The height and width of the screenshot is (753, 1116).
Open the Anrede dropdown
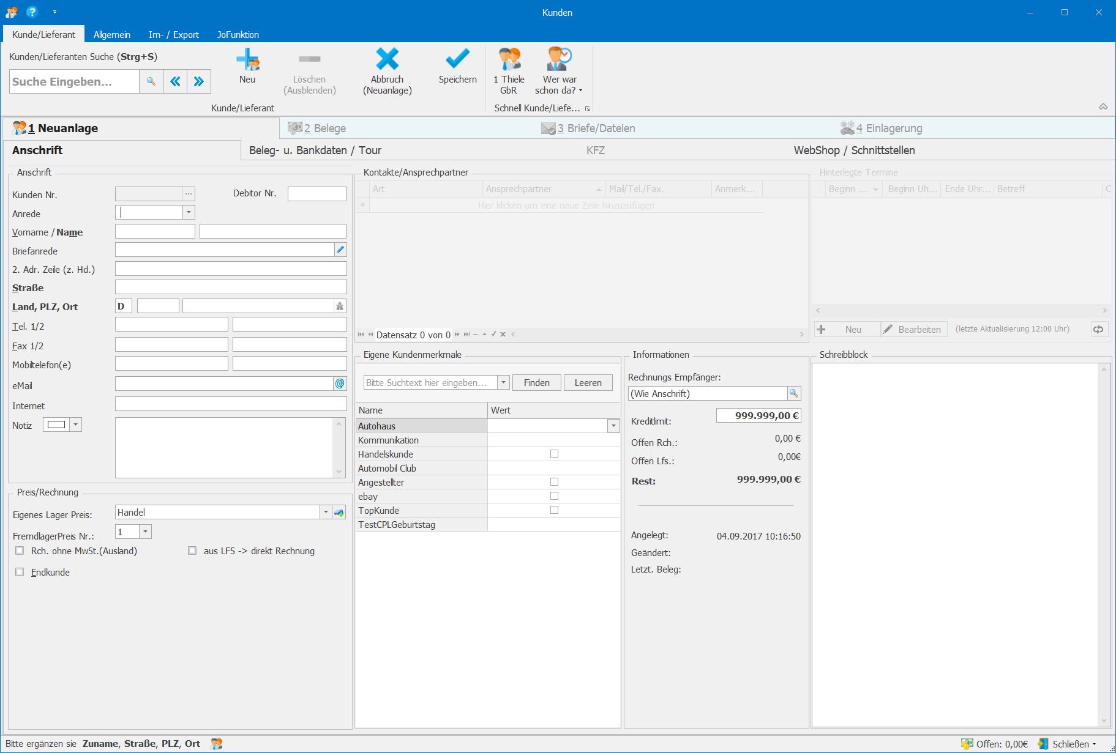pyautogui.click(x=189, y=212)
